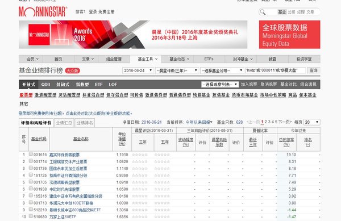Expand the 晨星评级(三年) dropdown
341x221 pixels.
177,70
